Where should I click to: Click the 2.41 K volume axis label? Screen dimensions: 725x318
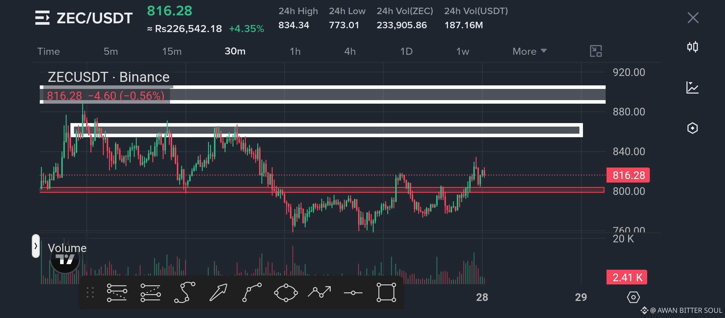[x=627, y=277]
